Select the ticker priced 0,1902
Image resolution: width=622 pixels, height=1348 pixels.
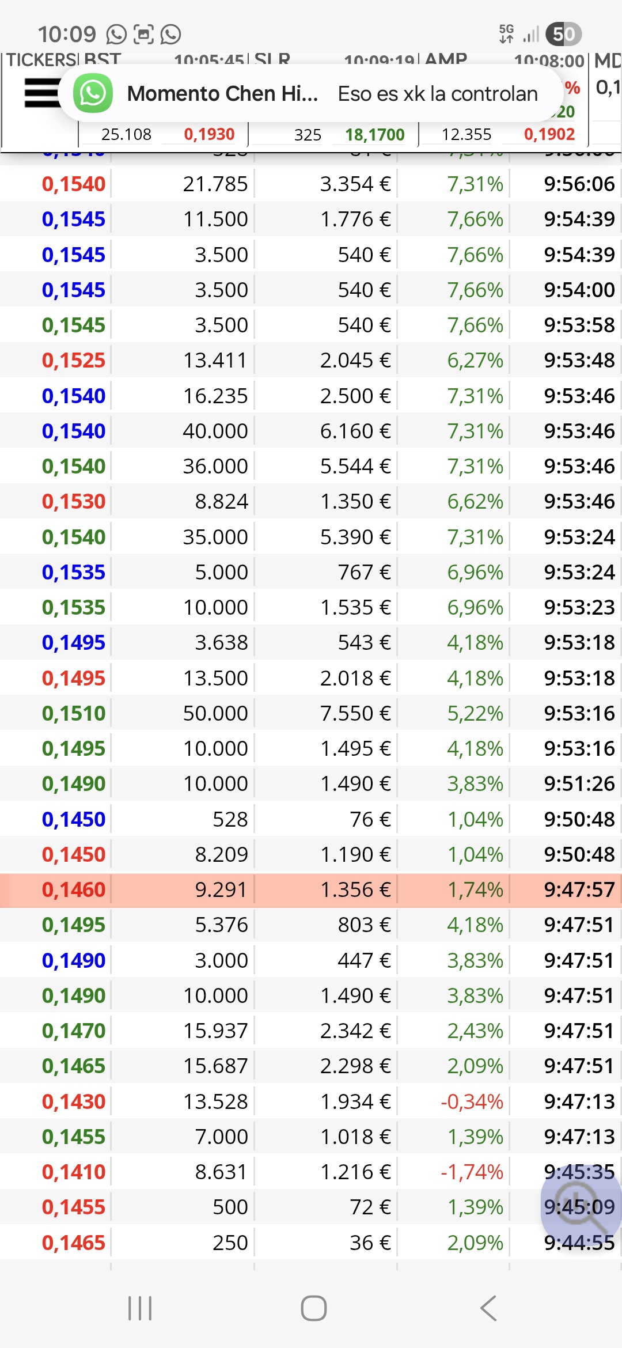[x=549, y=135]
